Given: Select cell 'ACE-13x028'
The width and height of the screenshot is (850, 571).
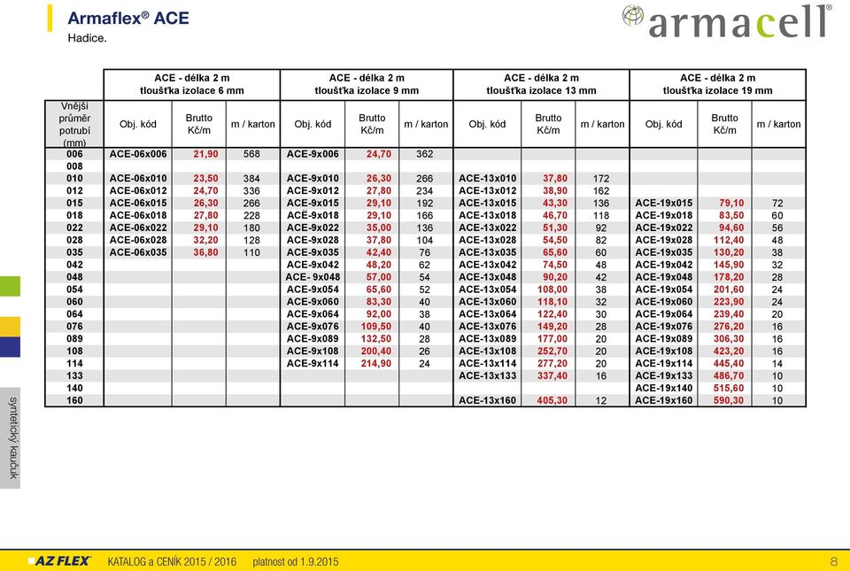Looking at the screenshot, I should 487,240.
